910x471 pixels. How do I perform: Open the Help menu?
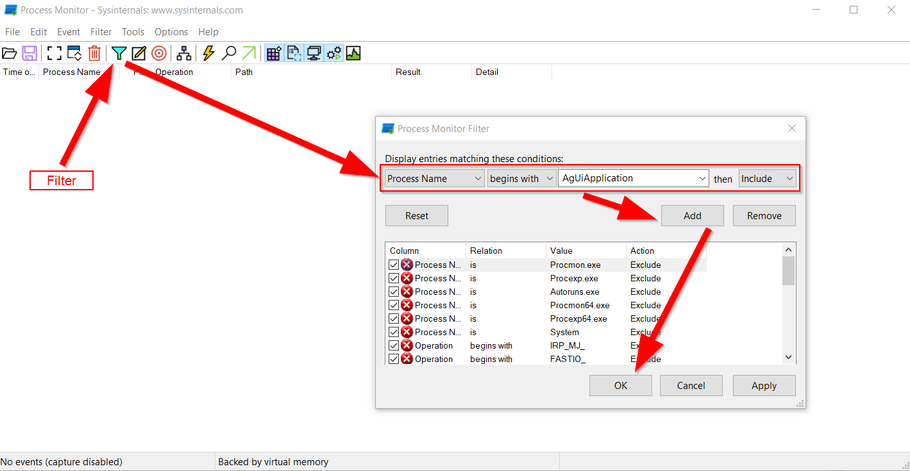click(x=208, y=32)
